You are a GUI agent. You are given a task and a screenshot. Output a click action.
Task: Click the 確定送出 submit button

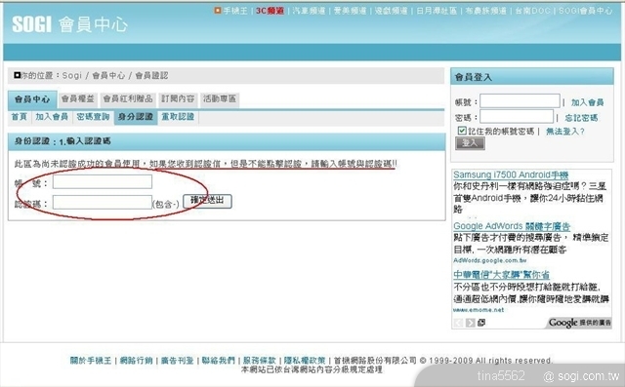207,201
